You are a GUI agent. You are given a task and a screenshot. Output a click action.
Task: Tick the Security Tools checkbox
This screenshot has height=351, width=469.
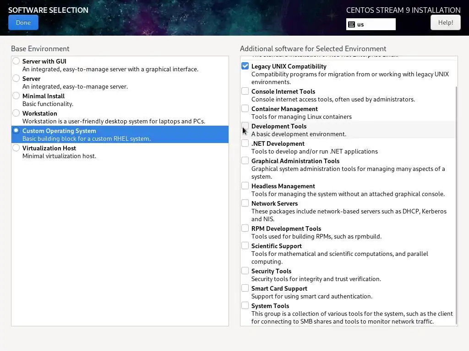(x=245, y=271)
